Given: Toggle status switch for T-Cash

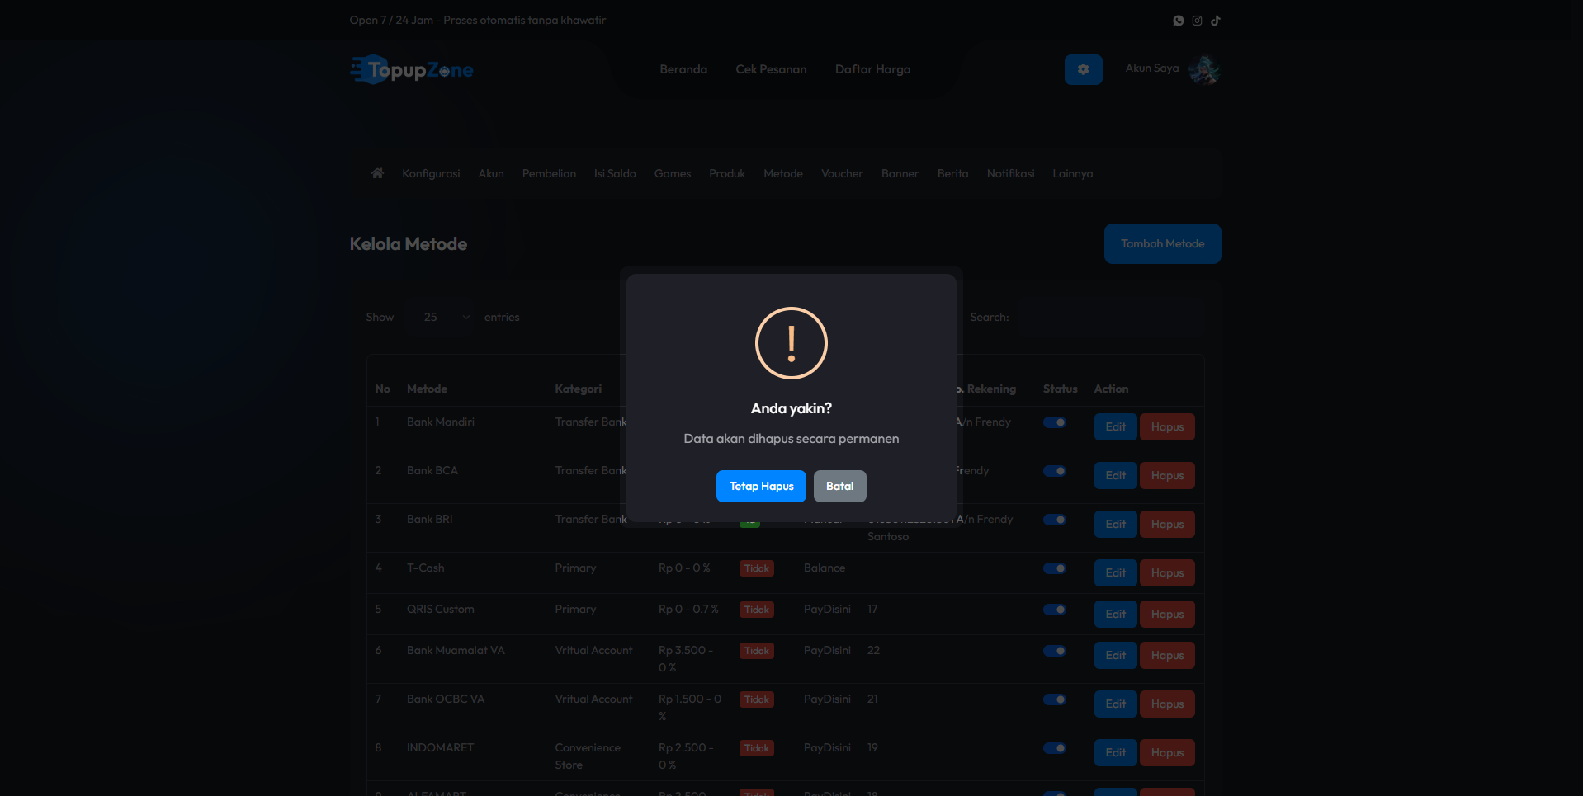Looking at the screenshot, I should click(1055, 568).
